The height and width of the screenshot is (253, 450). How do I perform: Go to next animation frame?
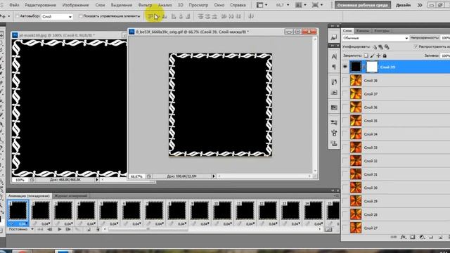point(68,229)
